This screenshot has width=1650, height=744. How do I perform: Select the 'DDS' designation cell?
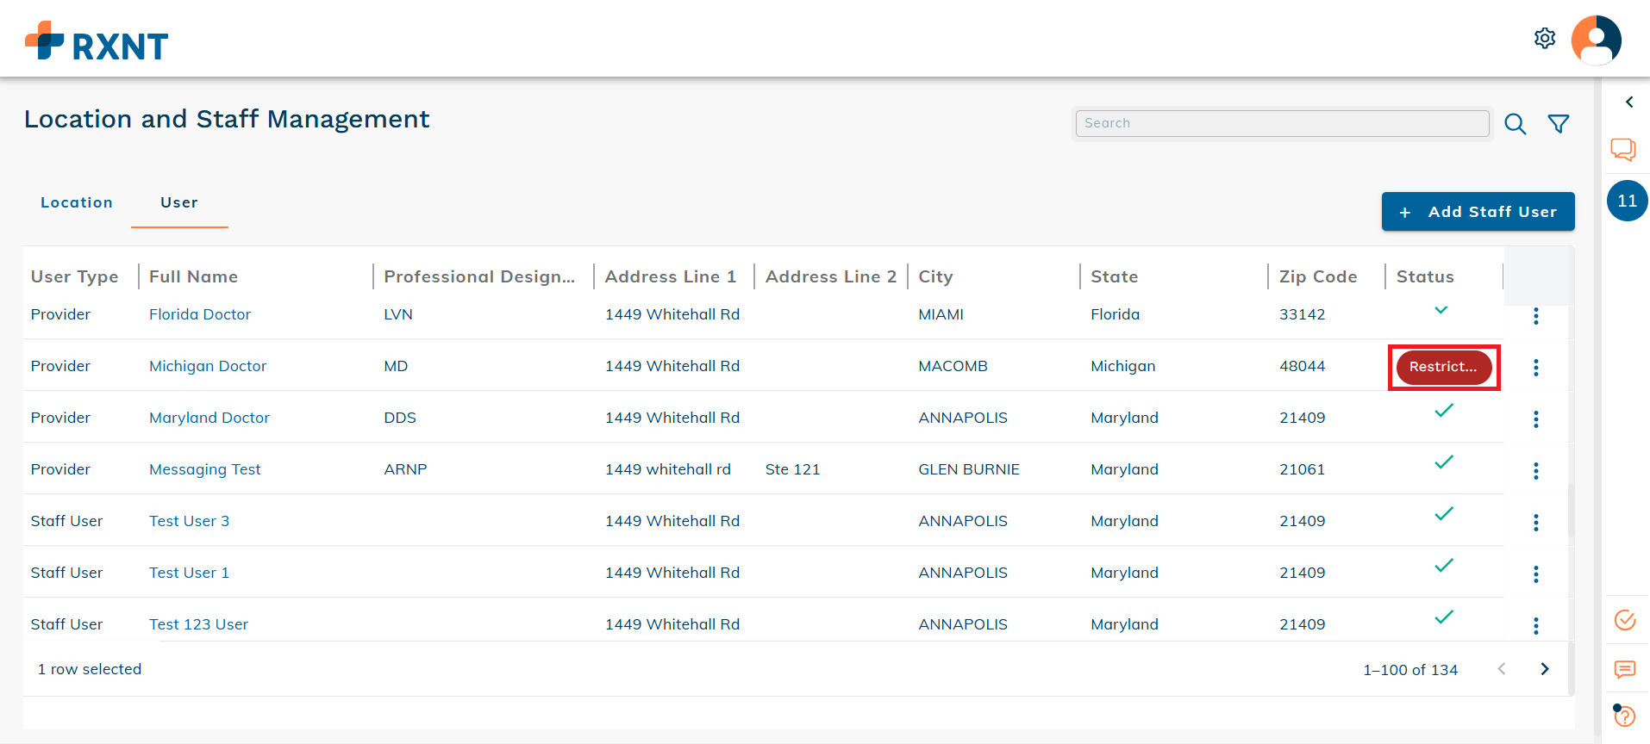[400, 418]
